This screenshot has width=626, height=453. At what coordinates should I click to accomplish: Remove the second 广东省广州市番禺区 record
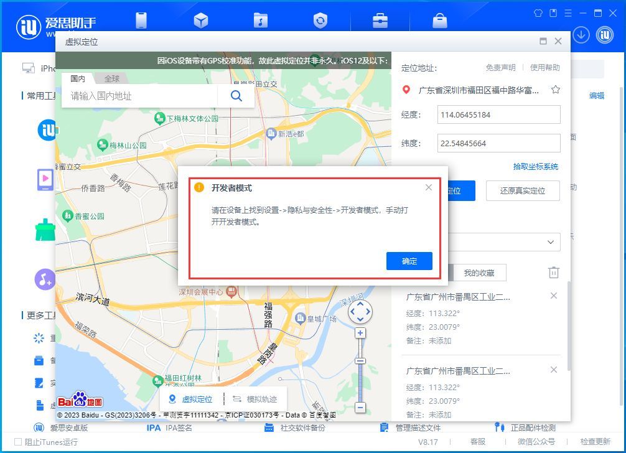[x=554, y=370]
